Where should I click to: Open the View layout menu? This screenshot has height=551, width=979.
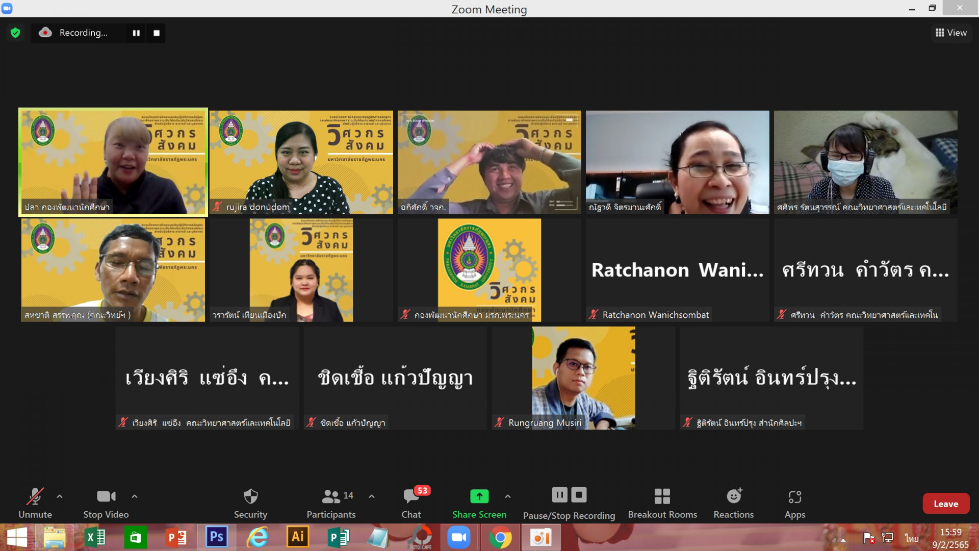tap(951, 33)
